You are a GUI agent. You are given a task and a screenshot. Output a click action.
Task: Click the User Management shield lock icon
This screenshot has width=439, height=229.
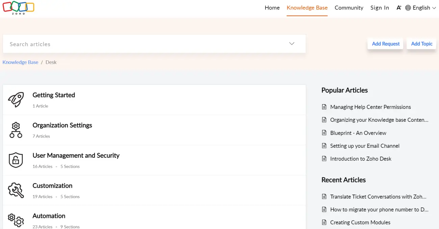click(x=16, y=160)
